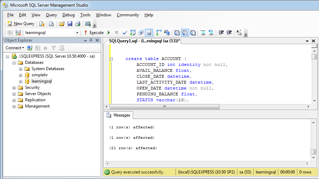Open the learningsql database dropdown
This screenshot has height=179, width=319.
77,33
